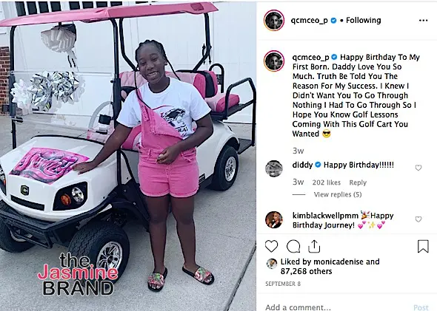437x311 pixels.
Task: Open the qcmceo_p avatar beside the caption
Action: point(274,61)
